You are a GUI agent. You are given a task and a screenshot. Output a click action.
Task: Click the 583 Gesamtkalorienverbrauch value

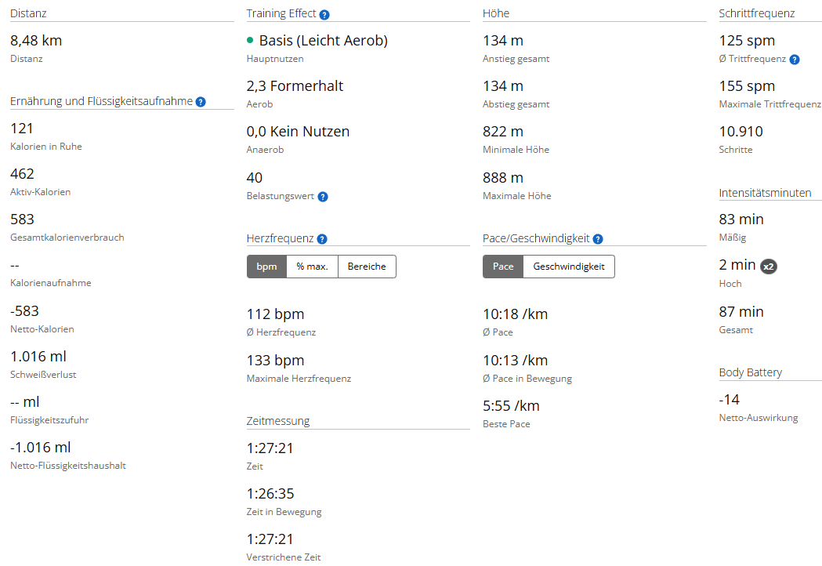tap(23, 220)
